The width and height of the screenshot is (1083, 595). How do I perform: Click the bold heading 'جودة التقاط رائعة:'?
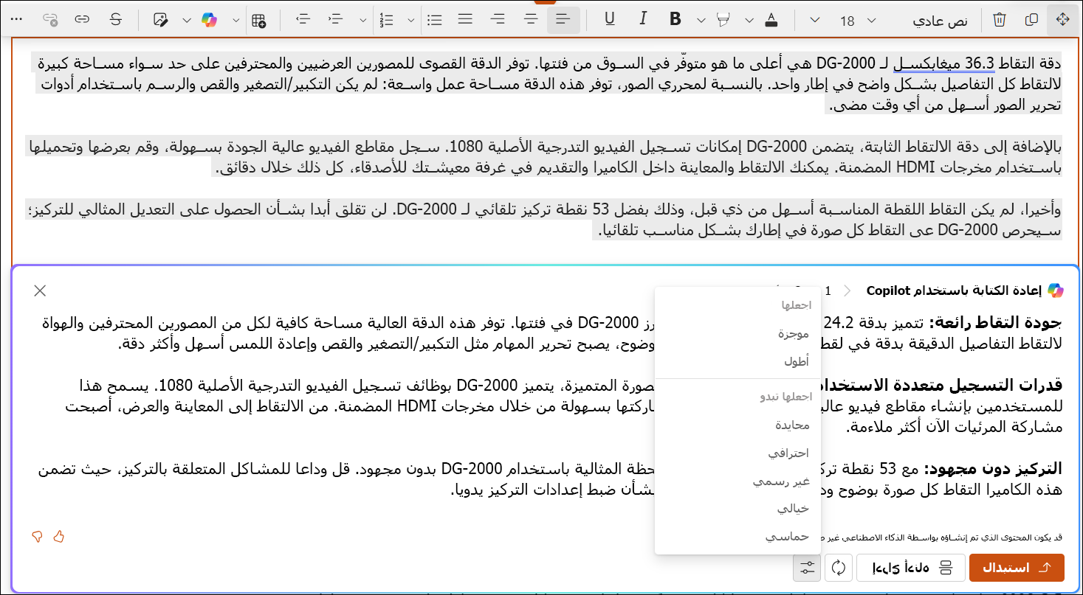click(997, 322)
